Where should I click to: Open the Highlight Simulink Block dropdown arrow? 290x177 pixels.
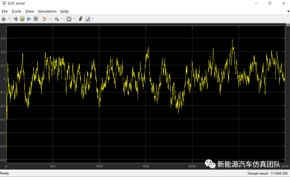[x=50, y=19]
